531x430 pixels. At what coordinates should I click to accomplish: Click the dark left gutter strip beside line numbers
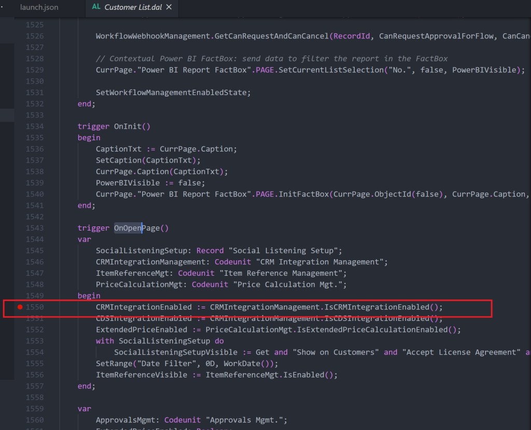pyautogui.click(x=6, y=208)
